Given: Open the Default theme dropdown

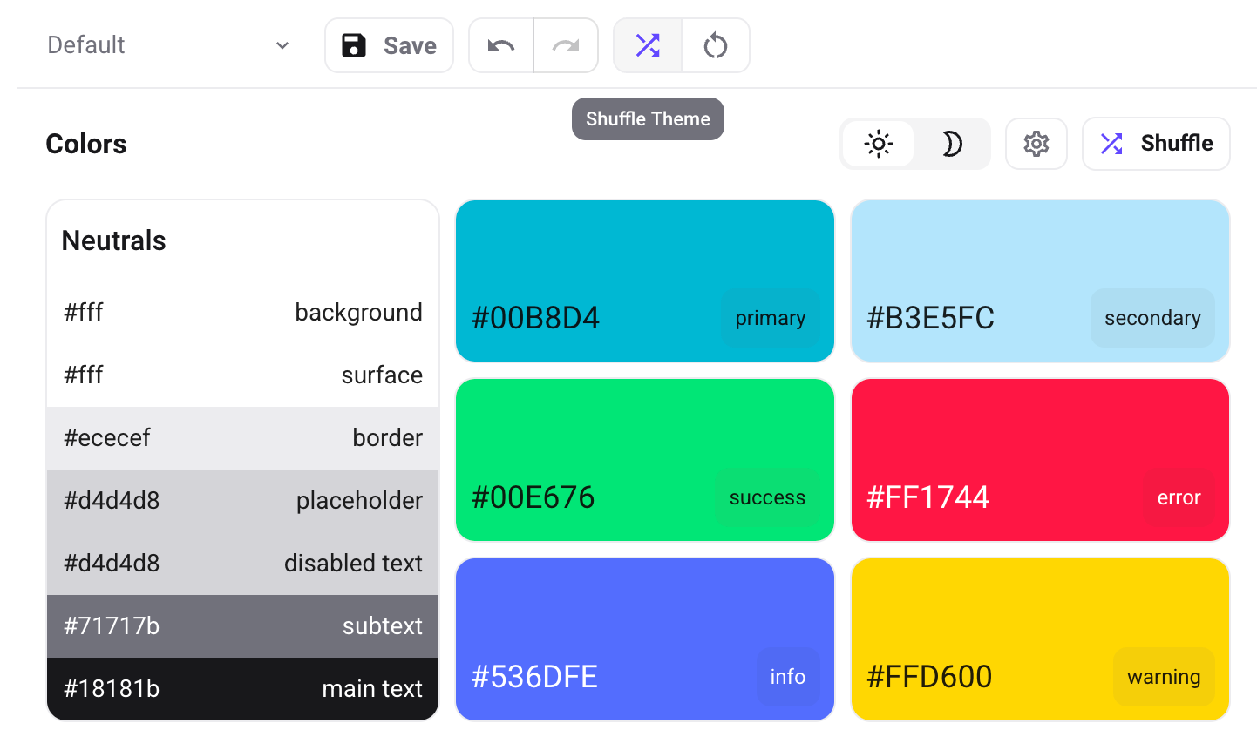Looking at the screenshot, I should tap(166, 45).
